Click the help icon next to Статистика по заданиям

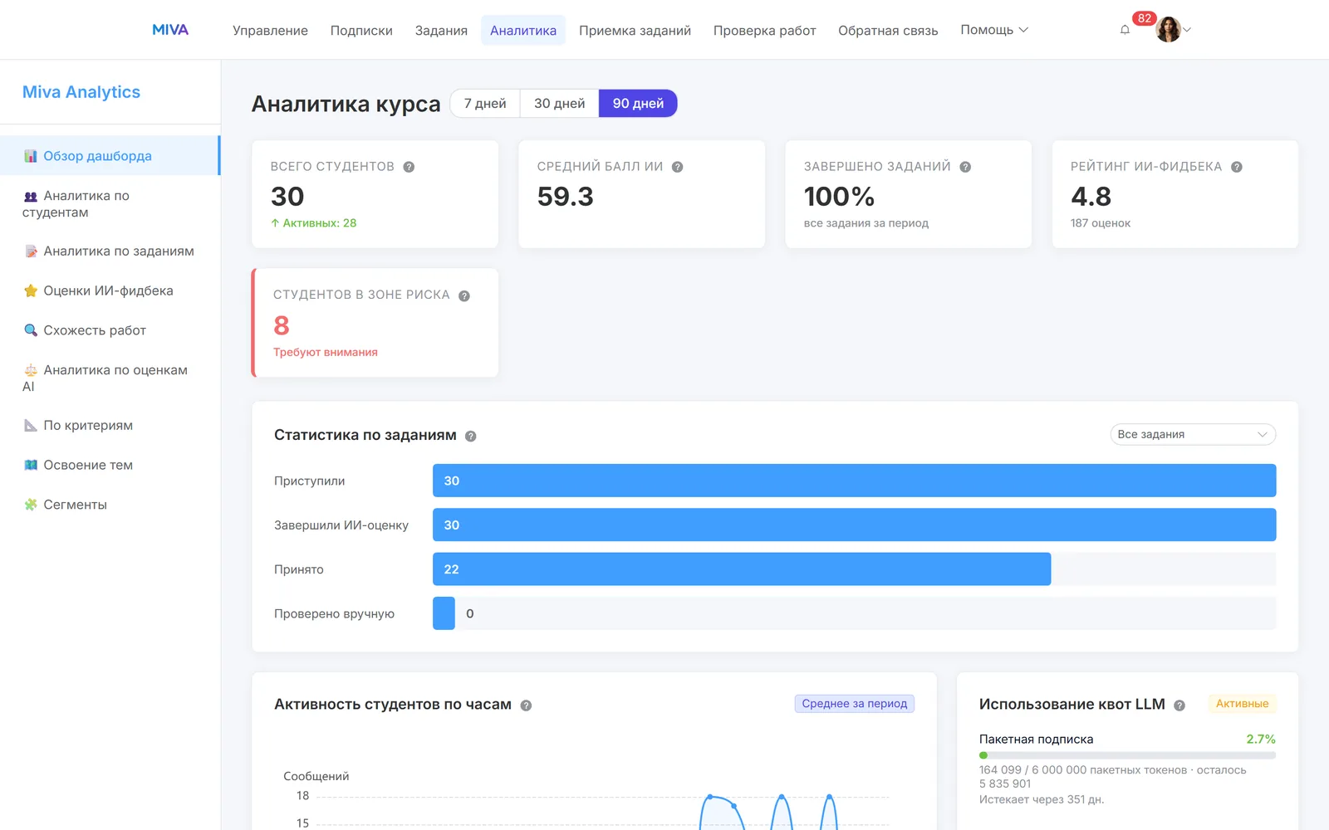tap(470, 436)
